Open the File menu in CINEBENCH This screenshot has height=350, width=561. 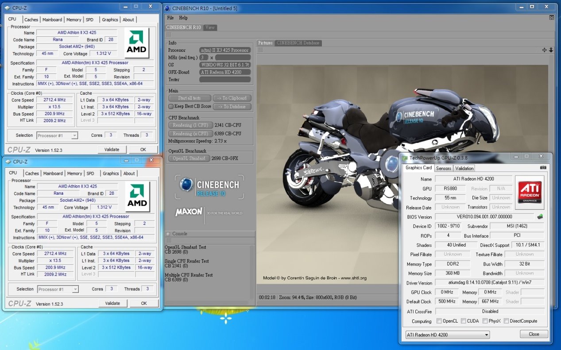[170, 18]
